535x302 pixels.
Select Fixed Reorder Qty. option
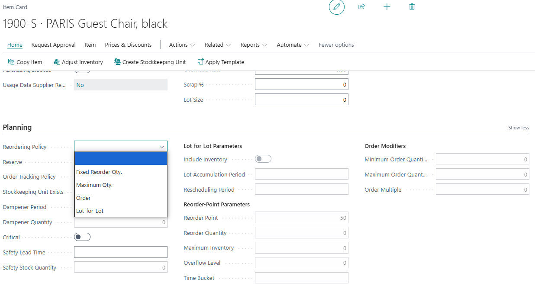click(x=121, y=172)
